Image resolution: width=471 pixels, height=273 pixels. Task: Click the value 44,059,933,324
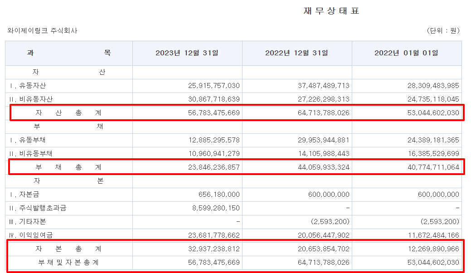(324, 167)
